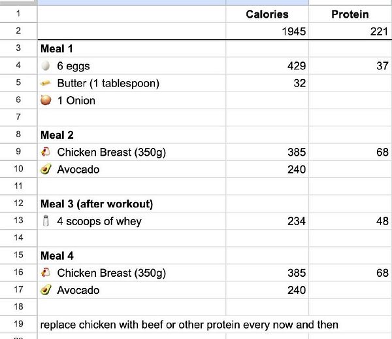Select the whey protein value 48
Screen dimensions: 392x339
(x=350, y=221)
